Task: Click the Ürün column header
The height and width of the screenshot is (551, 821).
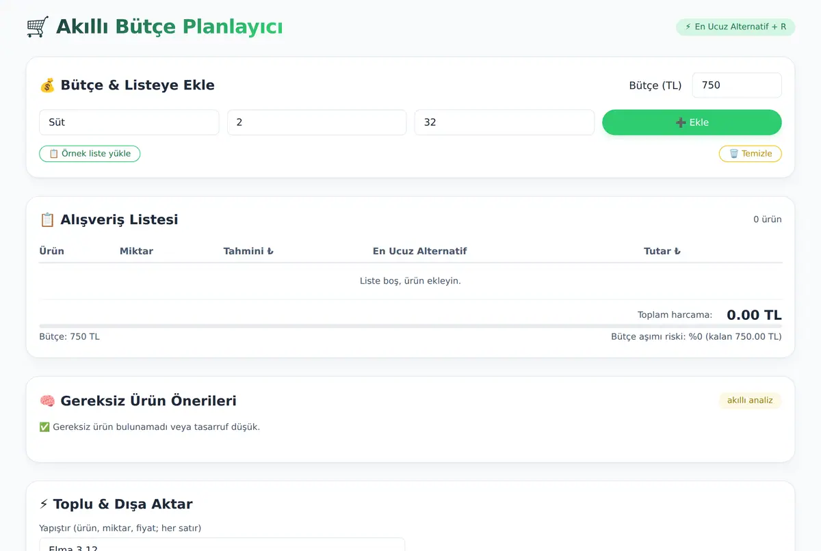Action: (52, 251)
